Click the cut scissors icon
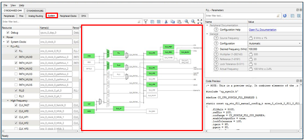This screenshot has width=304, height=140. click(166, 22)
